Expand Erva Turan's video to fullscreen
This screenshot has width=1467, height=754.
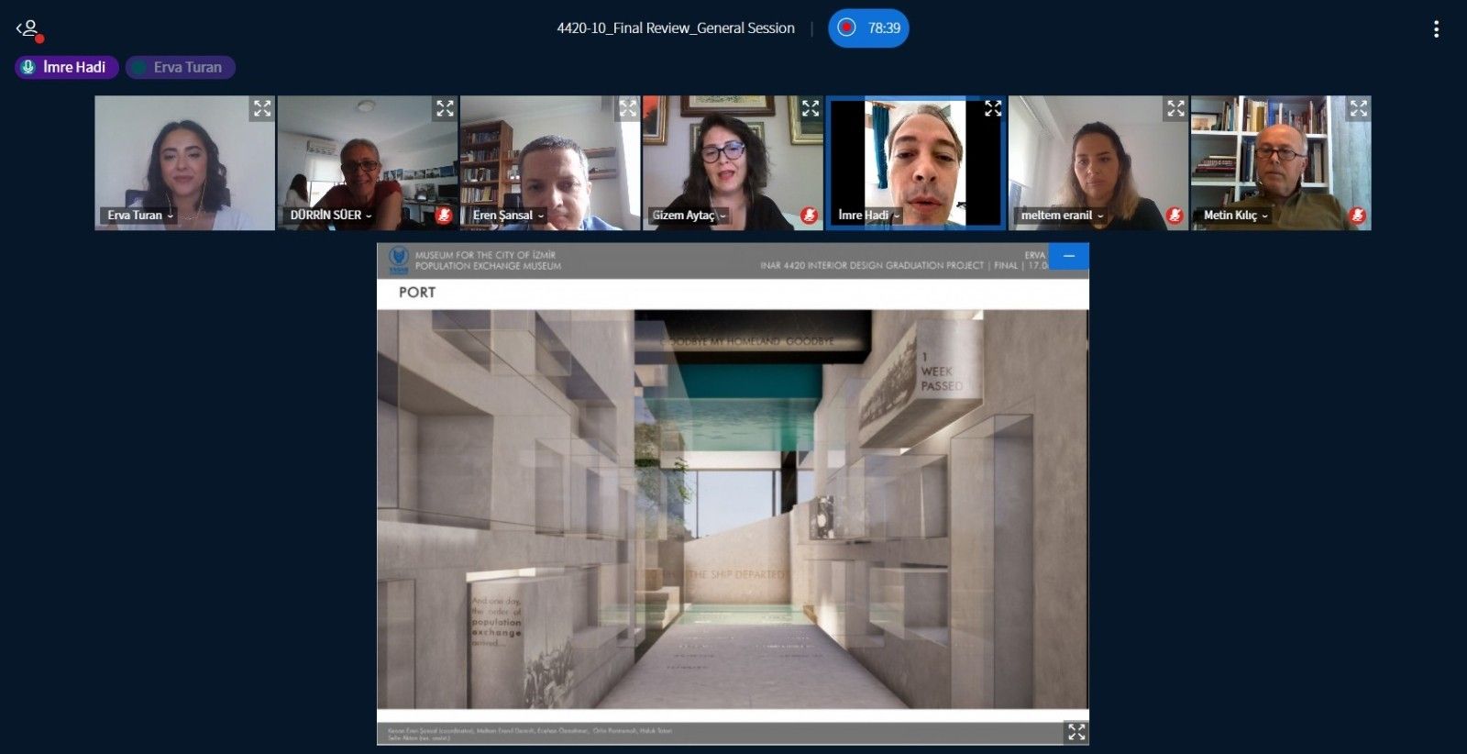point(262,109)
